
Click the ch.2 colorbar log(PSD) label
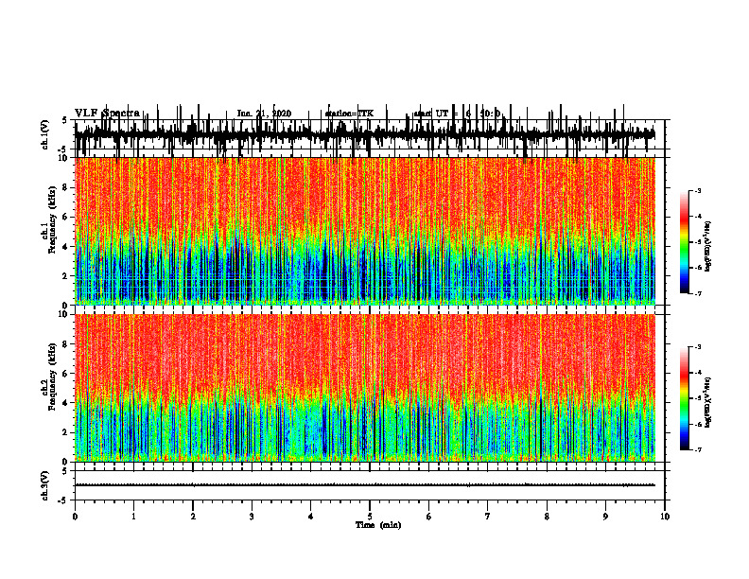[708, 402]
